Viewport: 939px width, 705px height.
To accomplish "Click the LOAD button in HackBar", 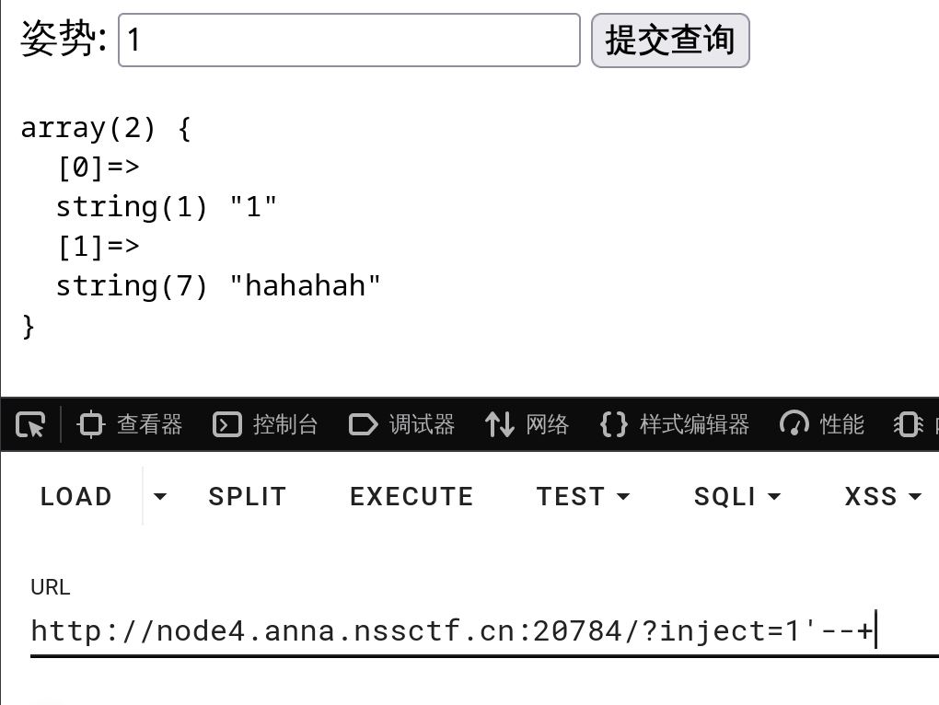I will 75,497.
